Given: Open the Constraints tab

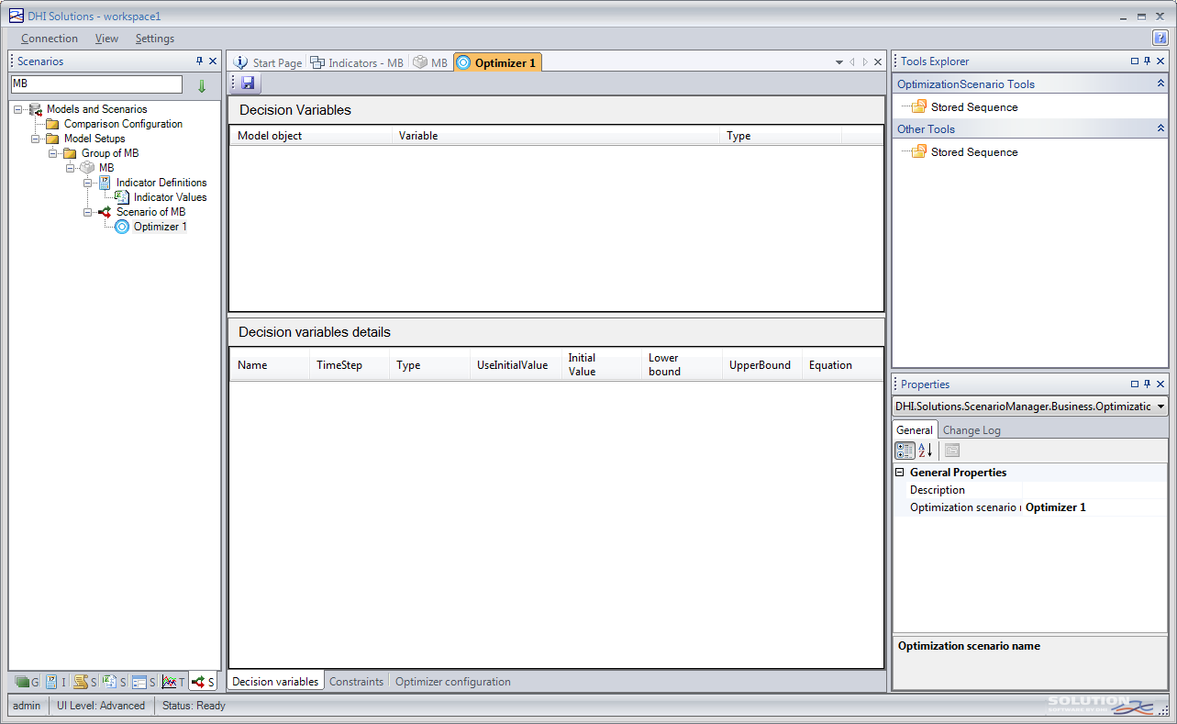Looking at the screenshot, I should (356, 682).
